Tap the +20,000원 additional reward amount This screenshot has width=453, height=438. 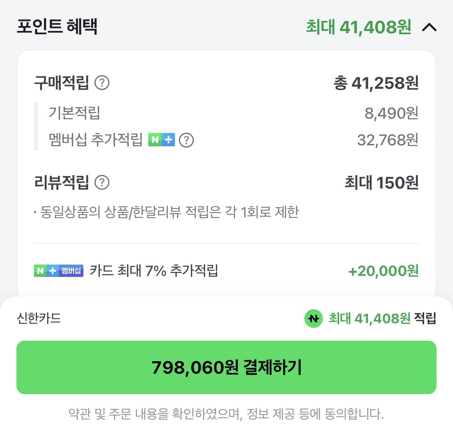pyautogui.click(x=383, y=271)
